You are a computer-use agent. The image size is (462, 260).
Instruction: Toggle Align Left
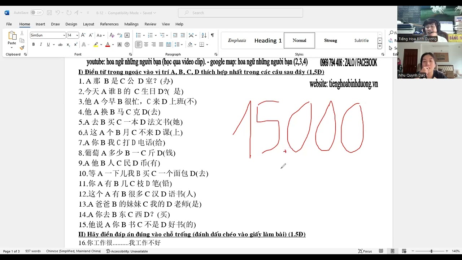click(139, 44)
